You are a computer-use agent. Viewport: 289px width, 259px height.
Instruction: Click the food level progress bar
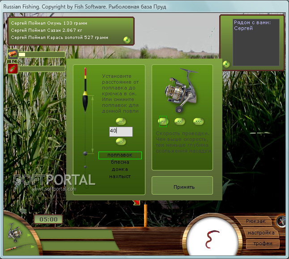[x=42, y=55]
